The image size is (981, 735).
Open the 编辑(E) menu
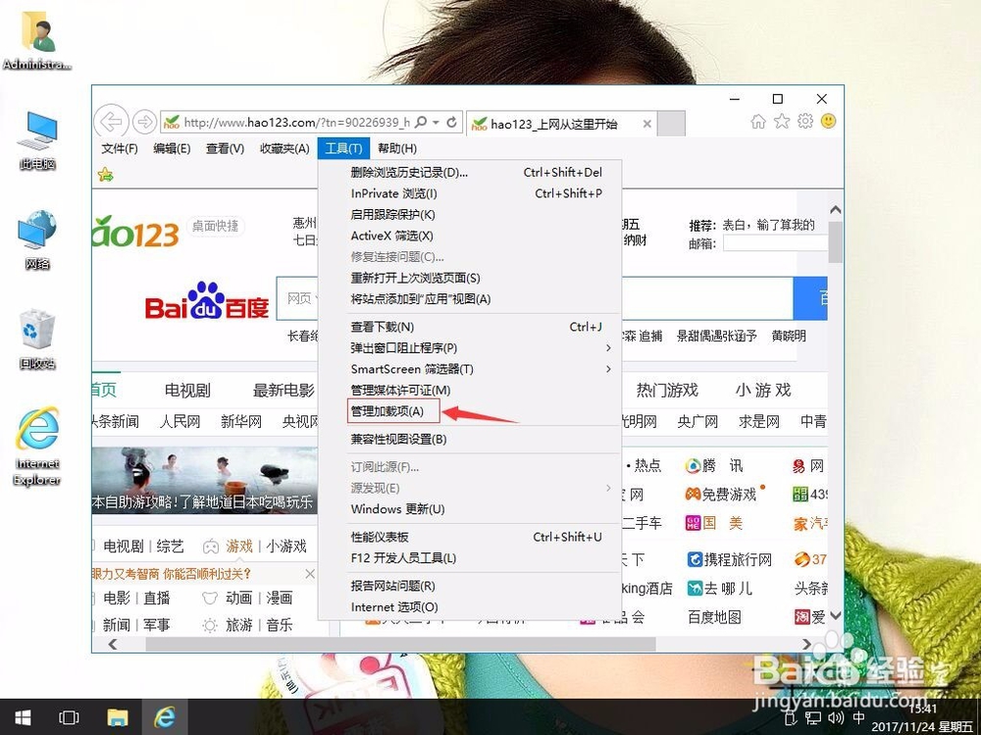click(172, 148)
